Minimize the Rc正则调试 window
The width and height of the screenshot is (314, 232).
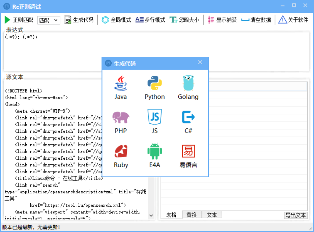(283, 6)
